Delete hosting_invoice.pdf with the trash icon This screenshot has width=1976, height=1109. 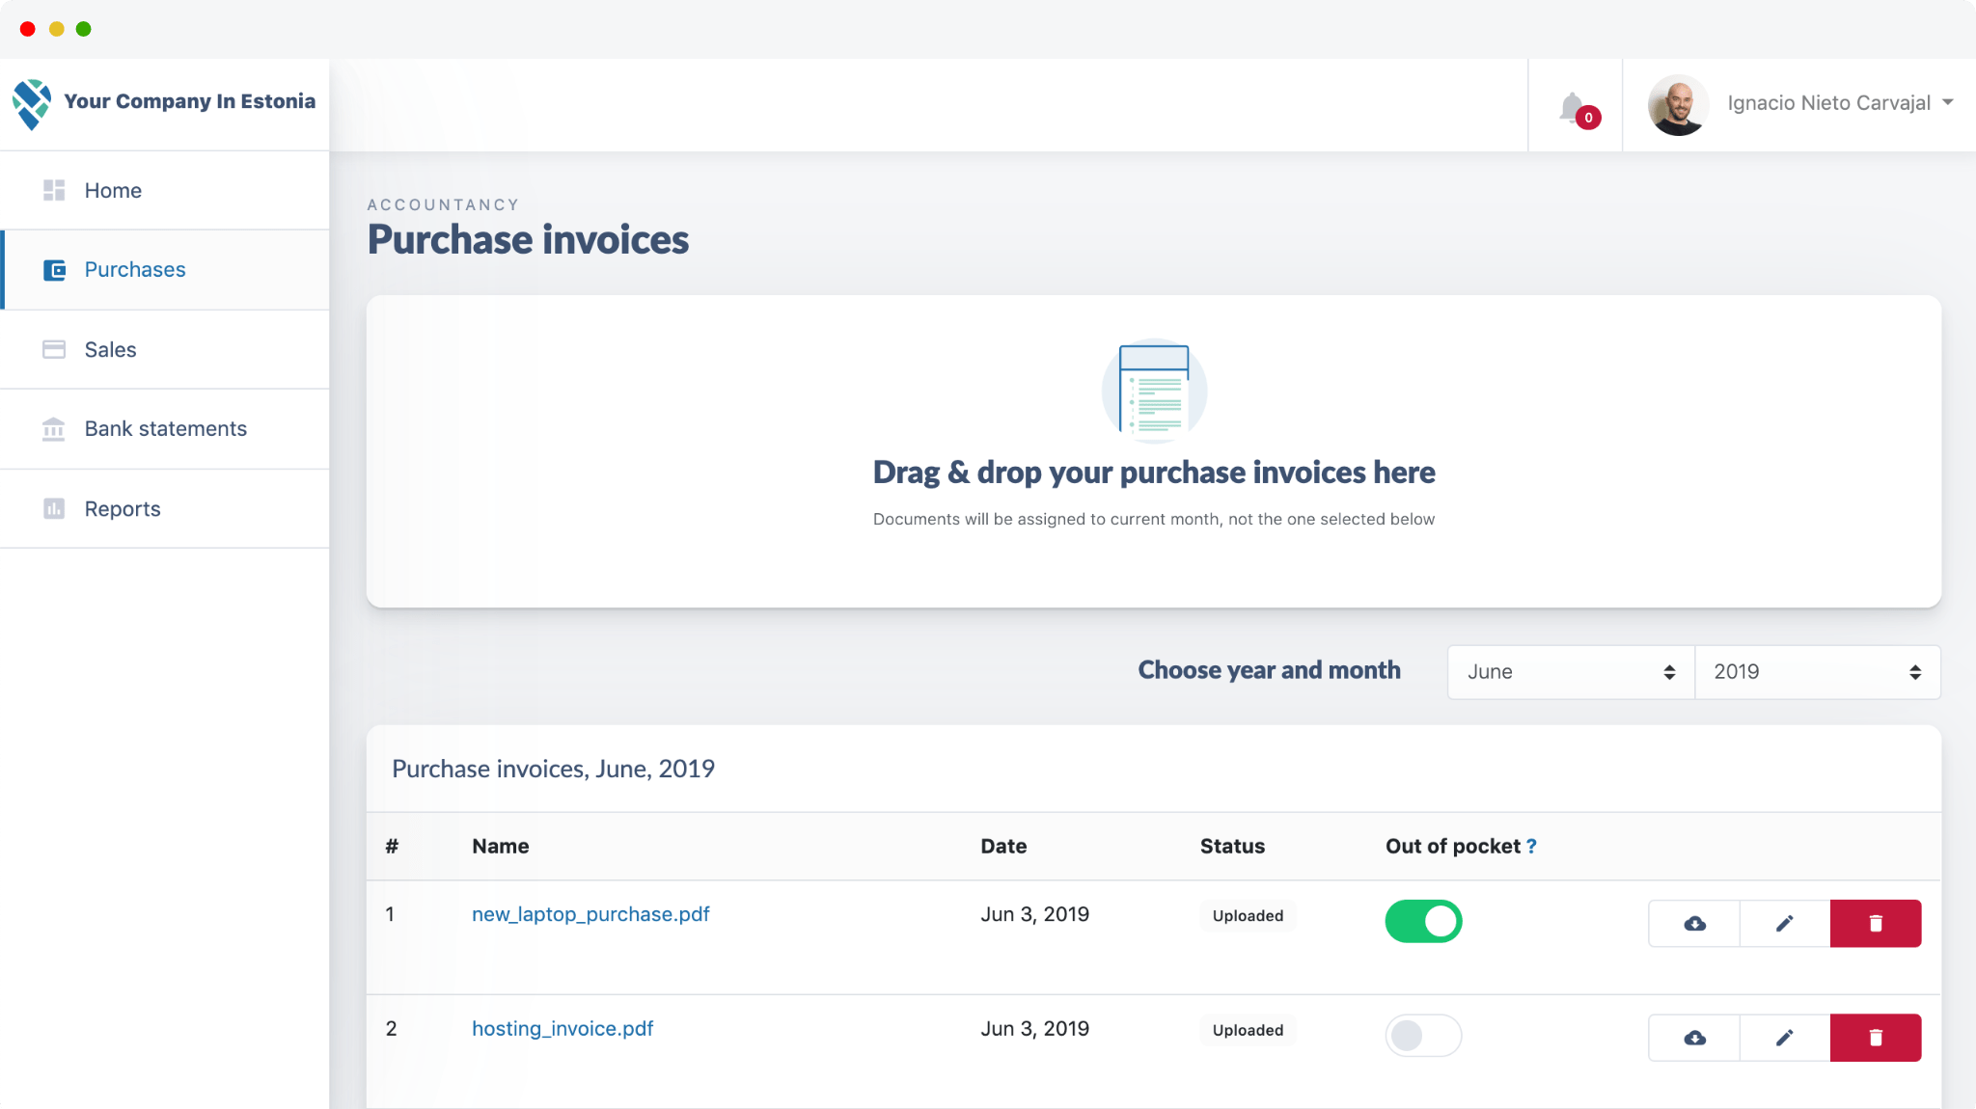[1876, 1038]
